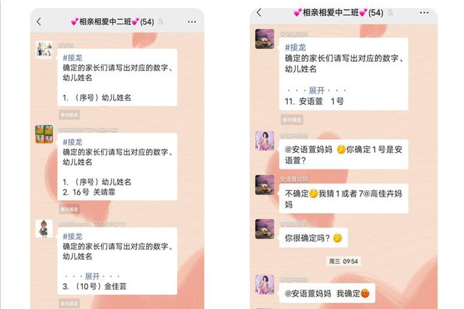Open avatar next to 你确定1号是安语萱 message
This screenshot has width=464, height=309.
pos(265,141)
